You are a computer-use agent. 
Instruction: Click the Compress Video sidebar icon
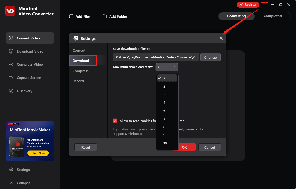click(x=11, y=64)
